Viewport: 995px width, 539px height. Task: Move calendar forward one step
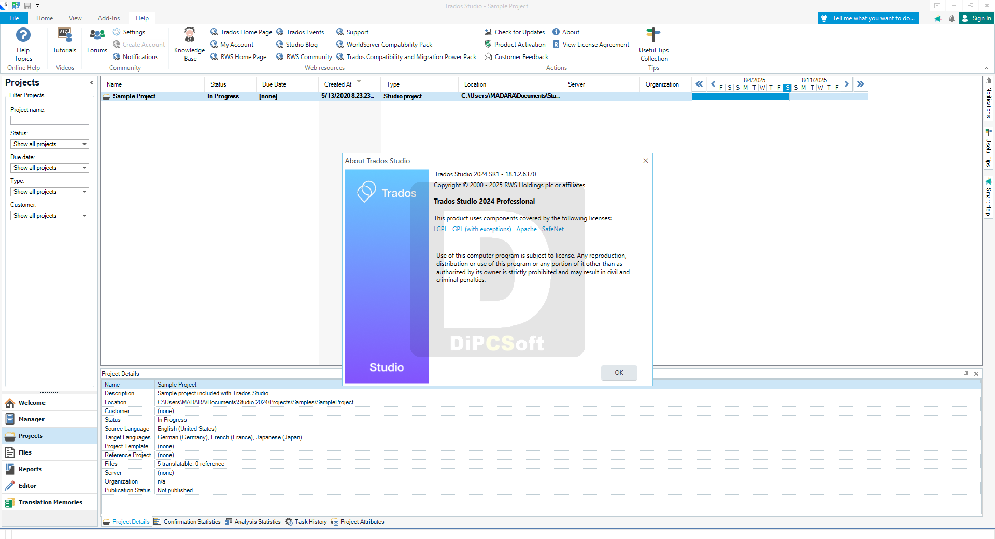pyautogui.click(x=847, y=84)
